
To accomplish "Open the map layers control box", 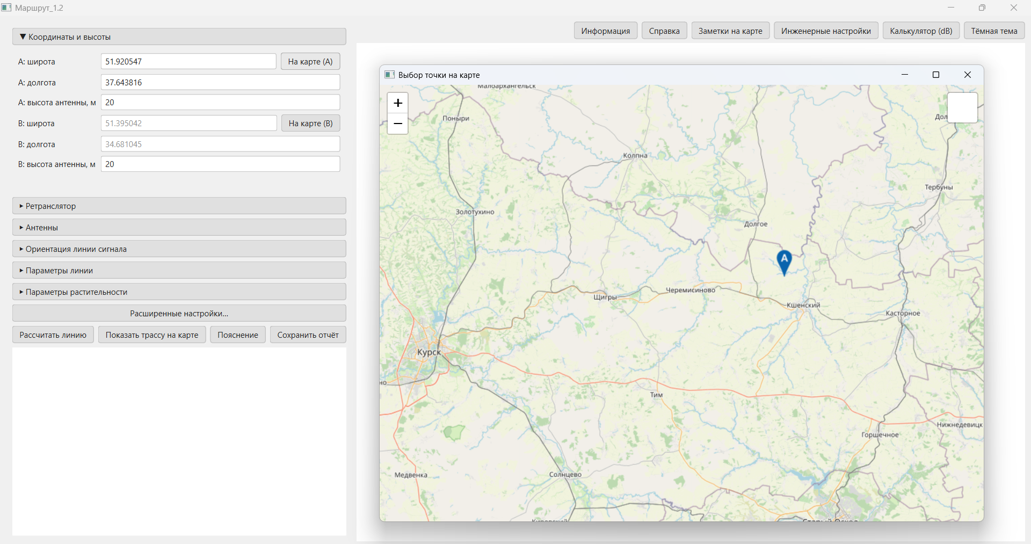I will point(962,107).
